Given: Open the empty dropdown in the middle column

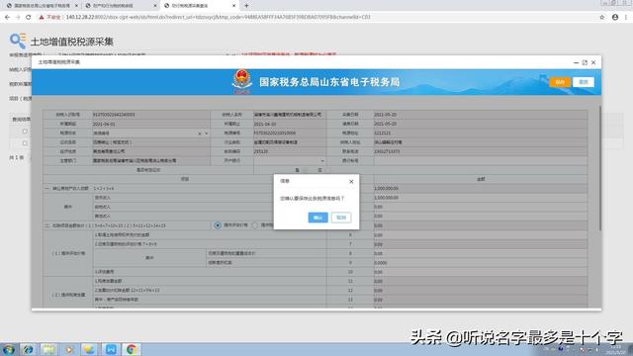Looking at the screenshot, I should tap(290, 160).
